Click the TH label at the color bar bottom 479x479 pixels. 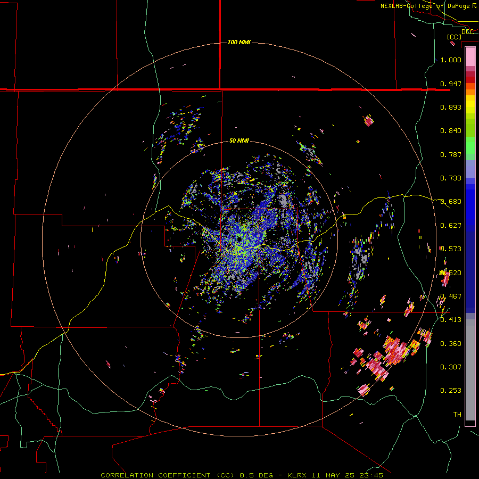coord(457,415)
